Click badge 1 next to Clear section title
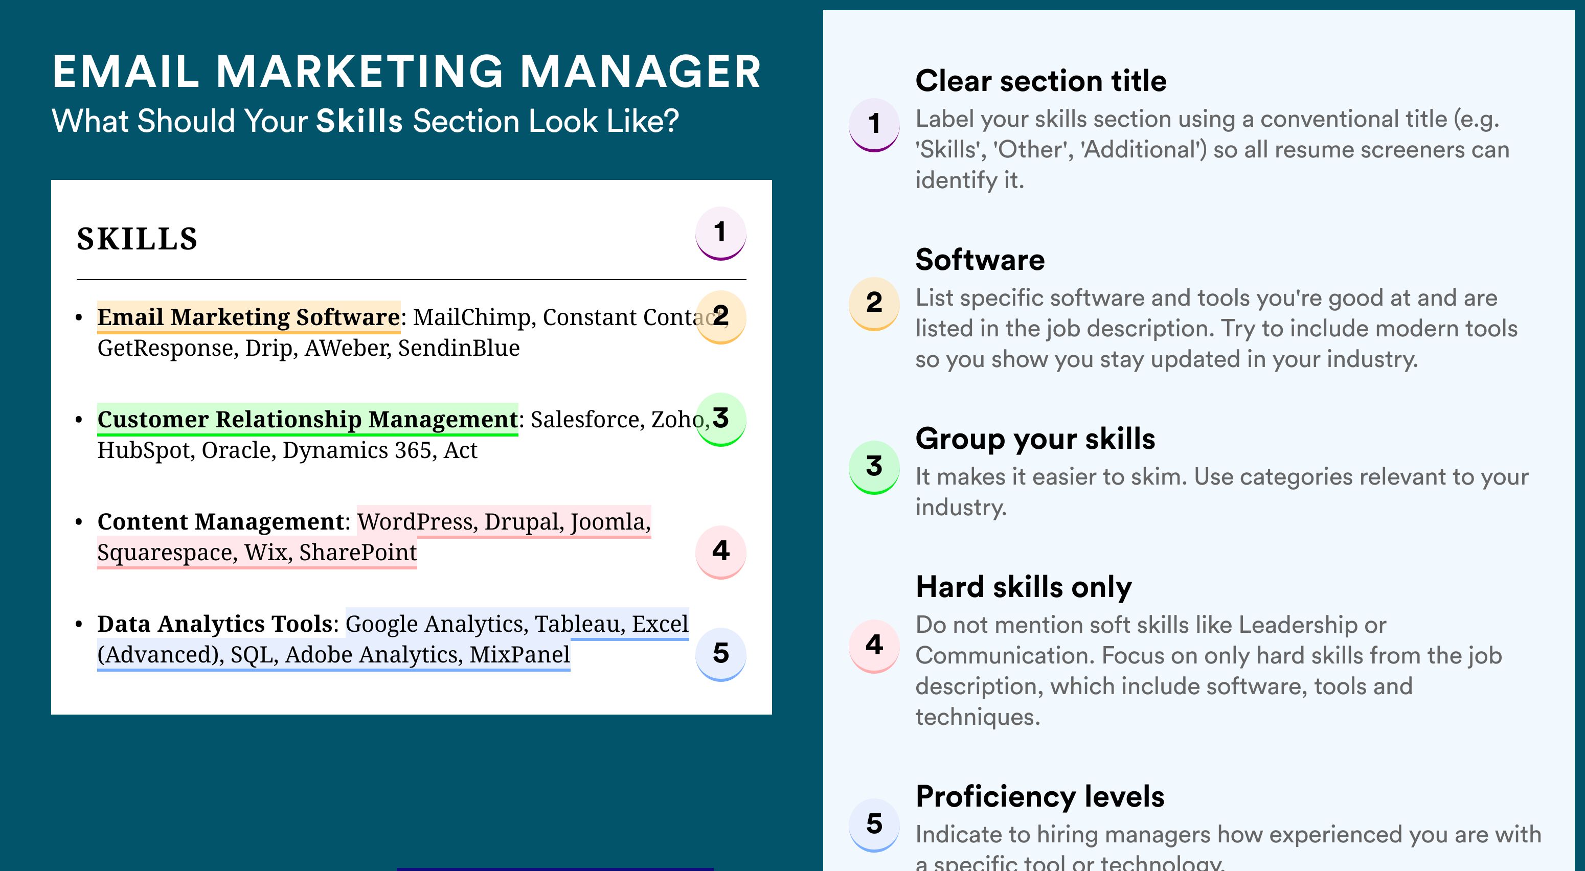The width and height of the screenshot is (1585, 871). click(874, 125)
